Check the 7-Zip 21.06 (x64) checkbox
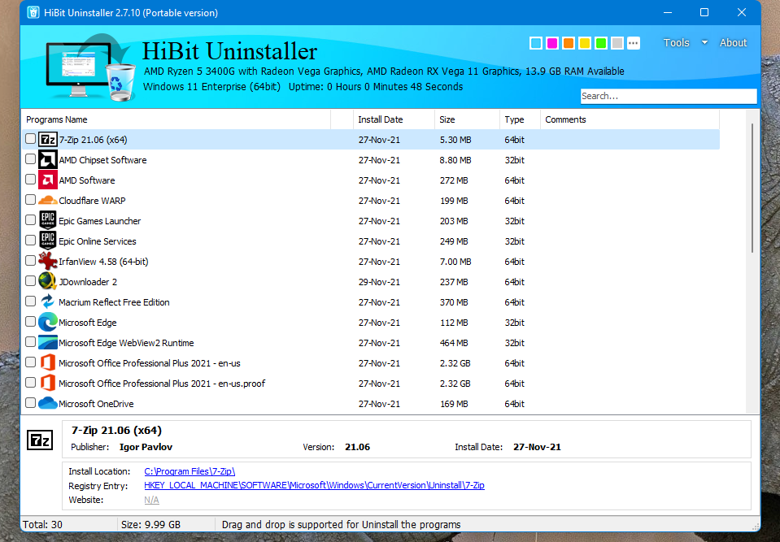Viewport: 780px width, 542px height. pos(30,139)
